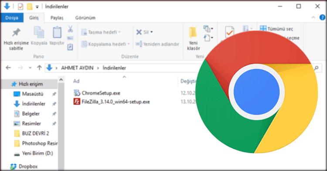Image resolution: width=327 pixels, height=171 pixels.
Task: Switch to the Giriş tab
Action: tap(34, 18)
